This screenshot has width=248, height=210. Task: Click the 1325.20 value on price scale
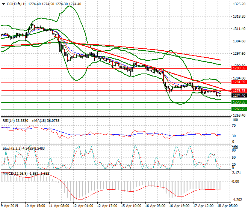tap(239, 4)
